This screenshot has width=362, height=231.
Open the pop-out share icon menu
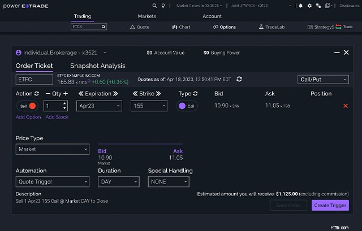329,6
